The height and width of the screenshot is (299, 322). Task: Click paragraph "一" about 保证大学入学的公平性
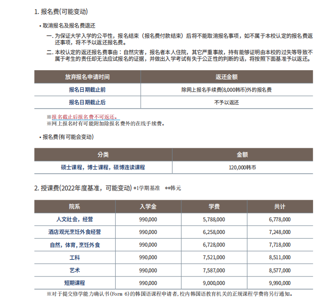tap(180, 39)
